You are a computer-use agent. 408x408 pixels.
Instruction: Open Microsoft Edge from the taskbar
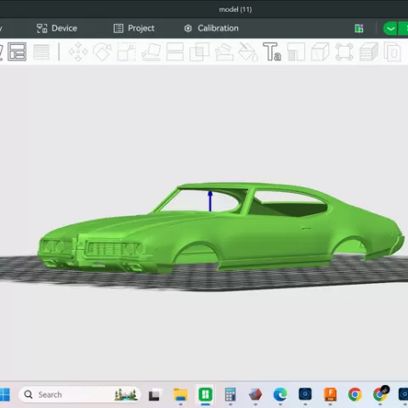[x=280, y=394]
